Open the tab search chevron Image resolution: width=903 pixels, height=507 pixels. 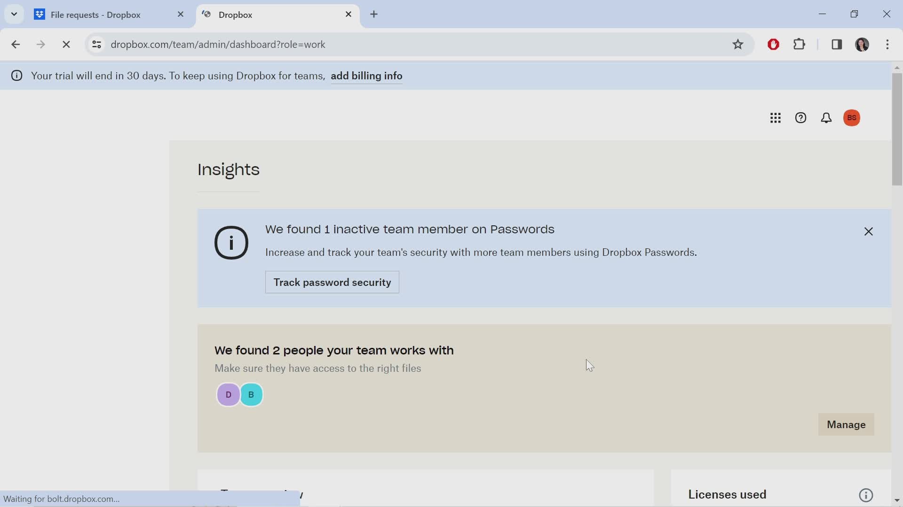click(x=14, y=14)
